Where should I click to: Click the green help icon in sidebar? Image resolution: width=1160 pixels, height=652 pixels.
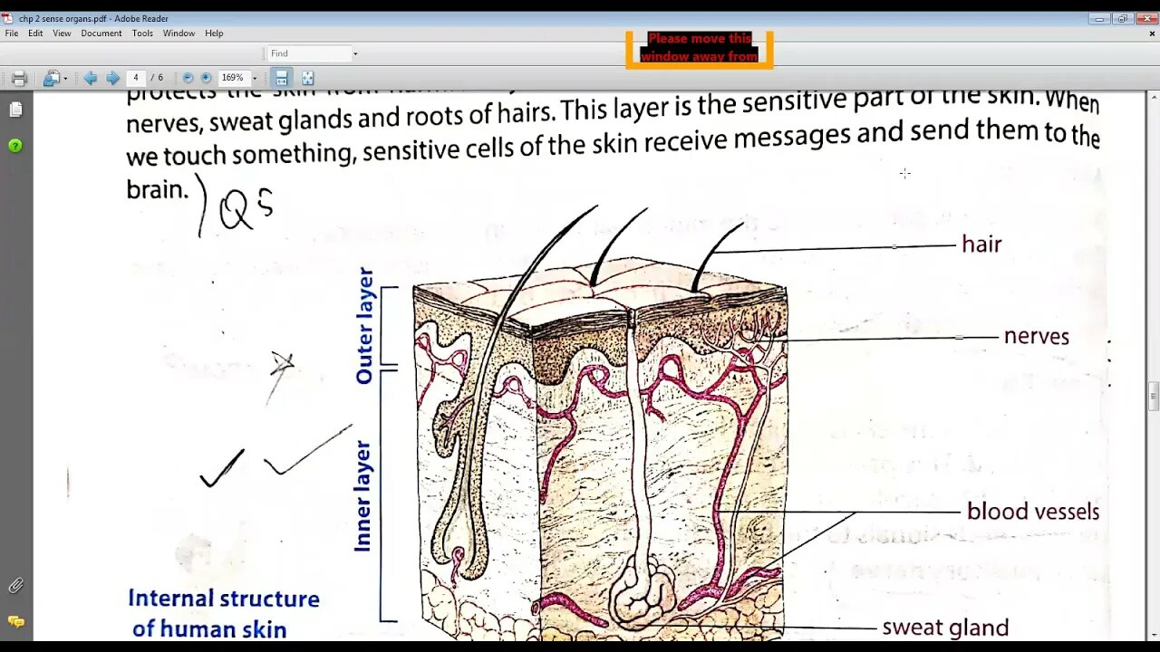(15, 145)
